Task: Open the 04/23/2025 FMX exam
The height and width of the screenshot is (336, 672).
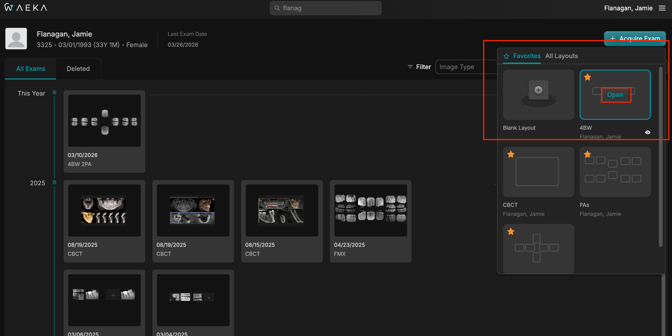Action: pyautogui.click(x=370, y=221)
